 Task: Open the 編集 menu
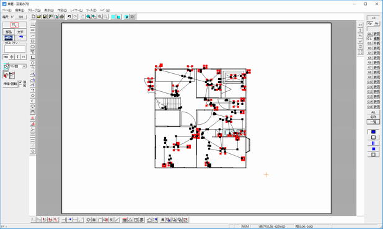[20, 11]
